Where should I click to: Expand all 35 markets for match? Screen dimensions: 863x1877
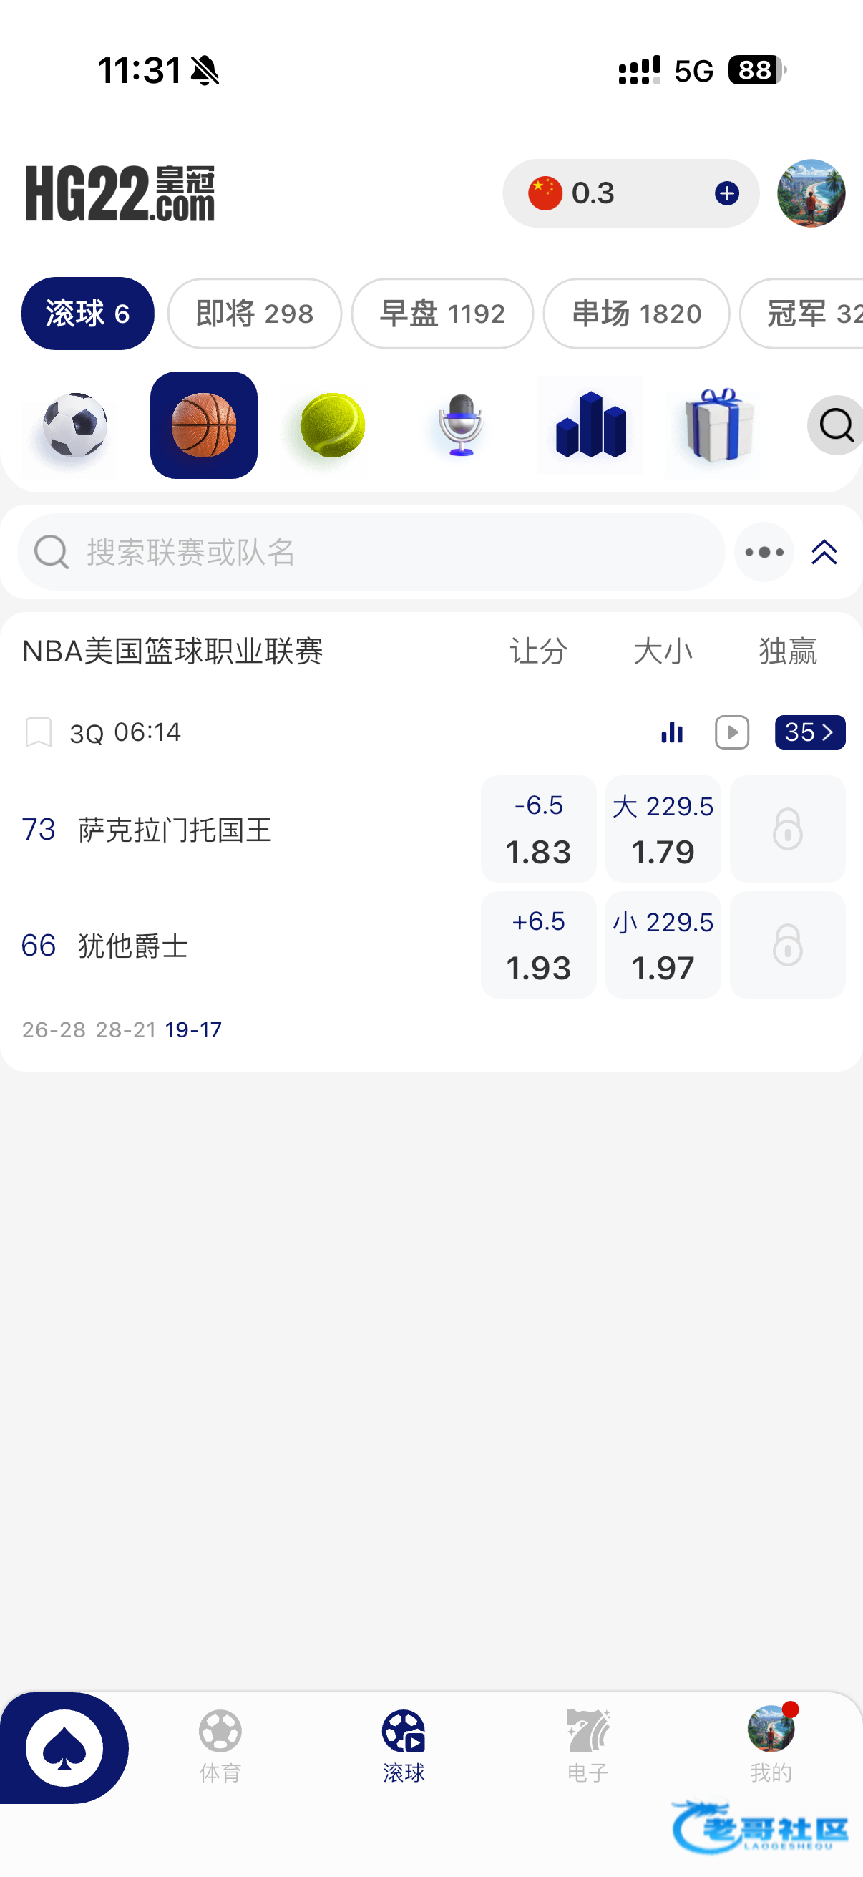pos(809,732)
